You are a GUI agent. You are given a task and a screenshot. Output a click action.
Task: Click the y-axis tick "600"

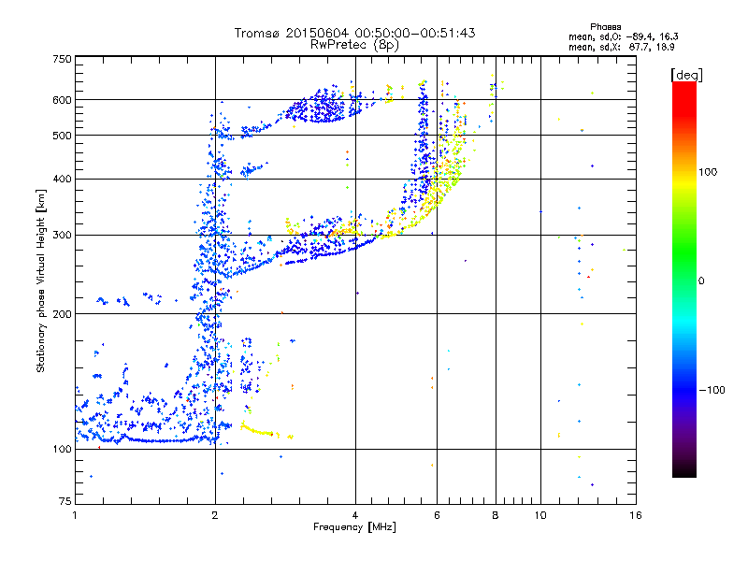[63, 100]
